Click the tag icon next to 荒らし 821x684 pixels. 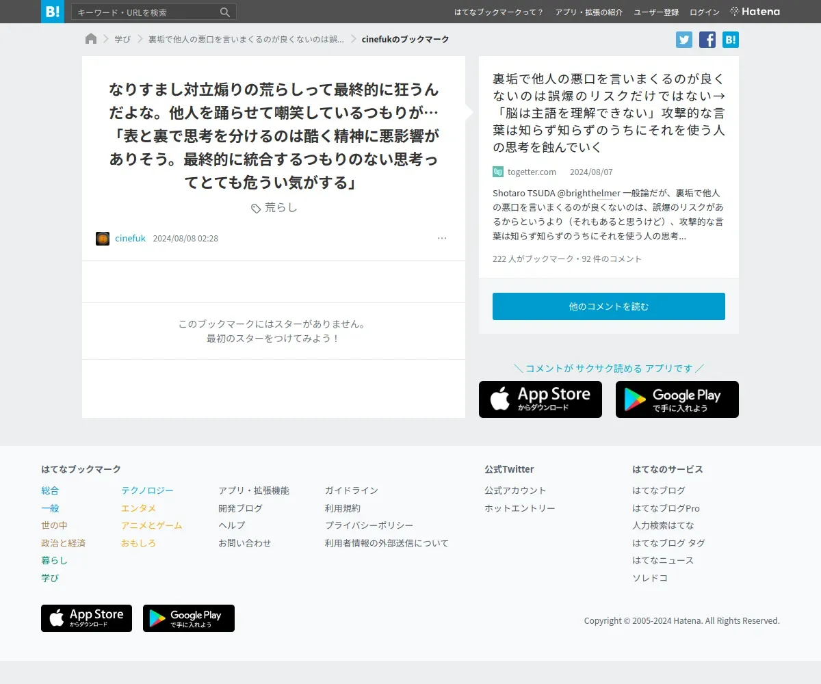point(255,208)
